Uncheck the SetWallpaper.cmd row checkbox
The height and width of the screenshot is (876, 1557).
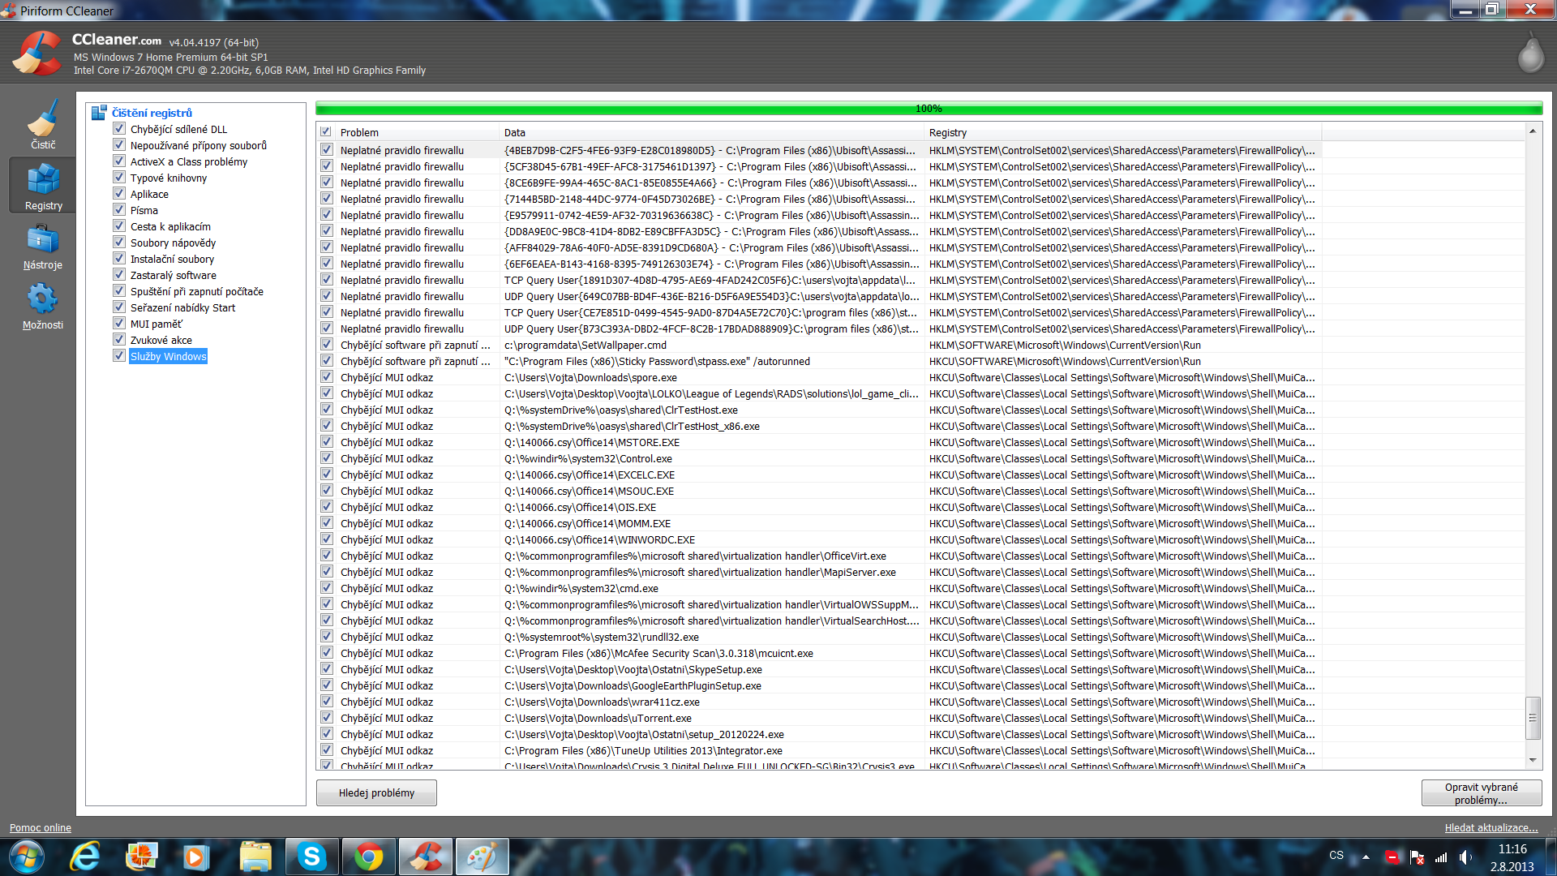(327, 345)
